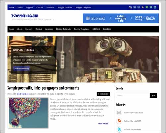This screenshot has height=133, width=166.
Task: Select the first Edit Link menu item
Action: [96, 29]
